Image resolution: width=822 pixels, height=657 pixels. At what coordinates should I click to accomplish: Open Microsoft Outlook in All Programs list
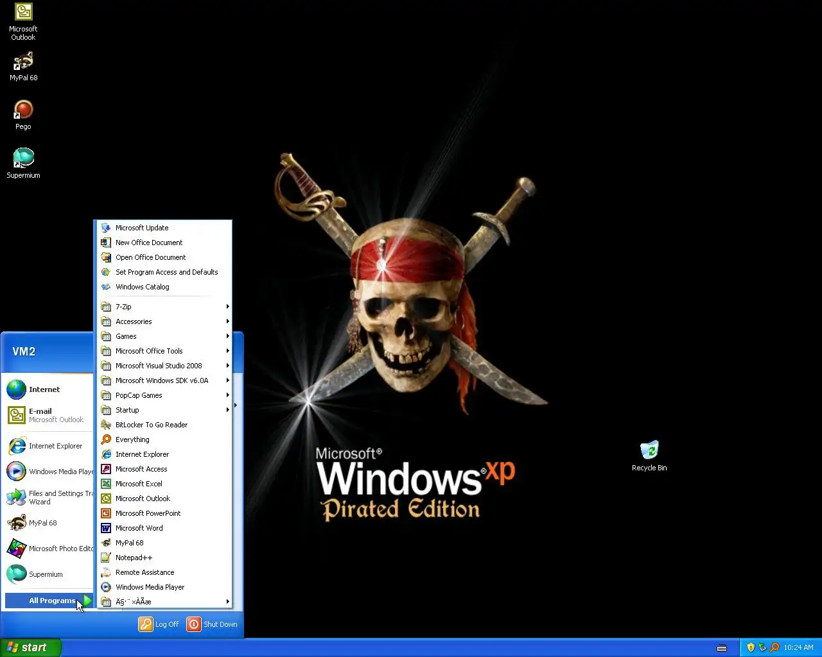(164, 499)
